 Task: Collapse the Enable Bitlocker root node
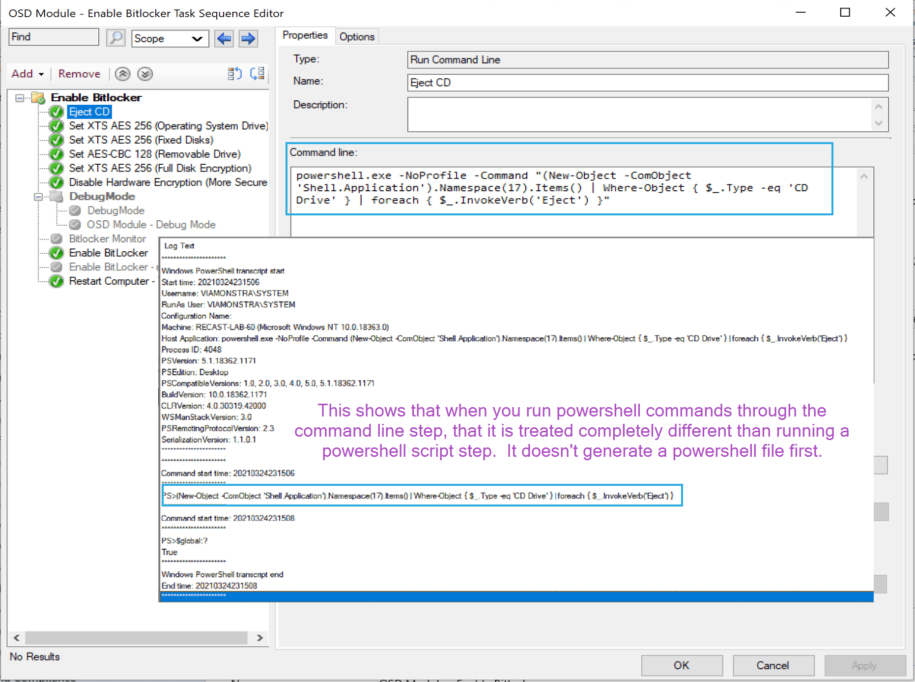tap(19, 98)
